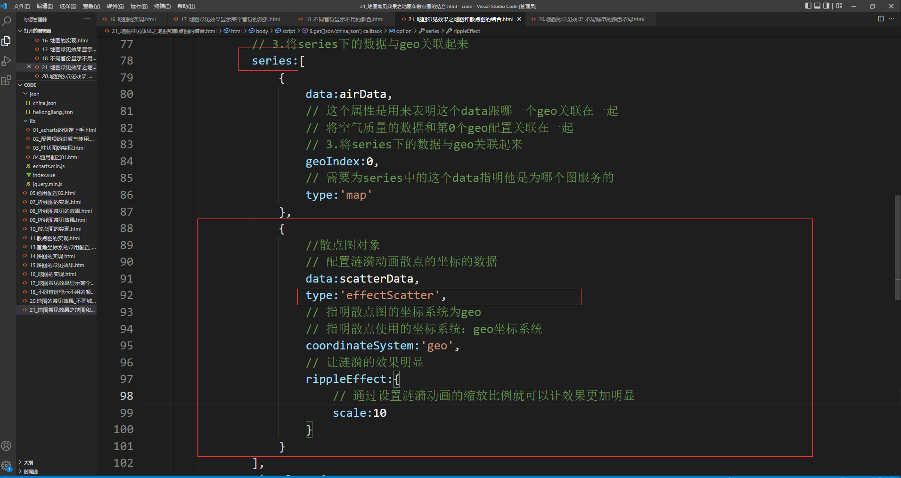This screenshot has height=478, width=901.
Task: Switch to the 16_地图的实现.html tab
Action: tap(132, 19)
